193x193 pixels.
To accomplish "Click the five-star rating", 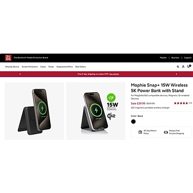I will [181, 103].
